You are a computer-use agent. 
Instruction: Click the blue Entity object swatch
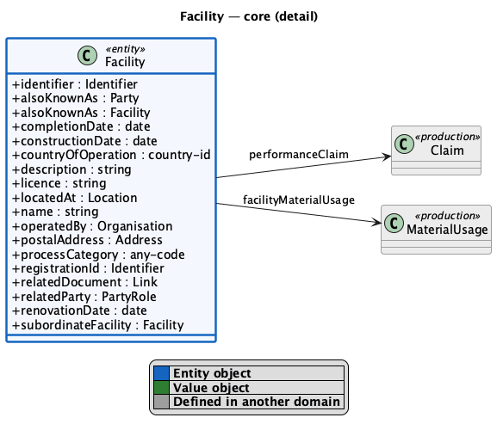pyautogui.click(x=161, y=373)
